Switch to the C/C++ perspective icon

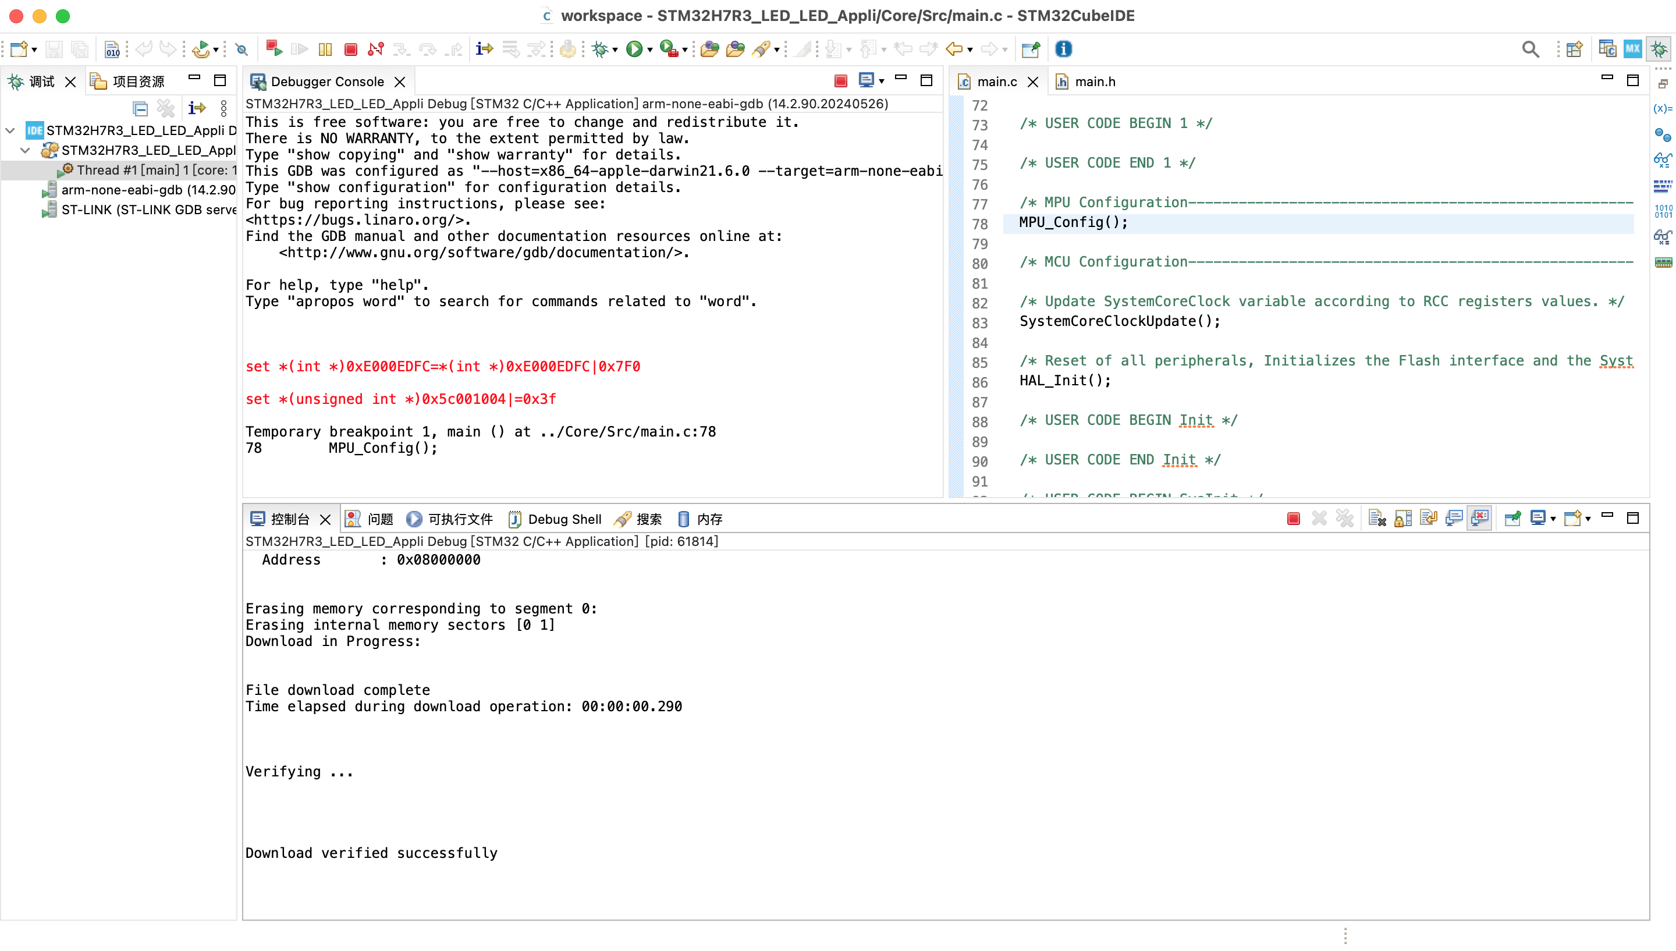1607,49
